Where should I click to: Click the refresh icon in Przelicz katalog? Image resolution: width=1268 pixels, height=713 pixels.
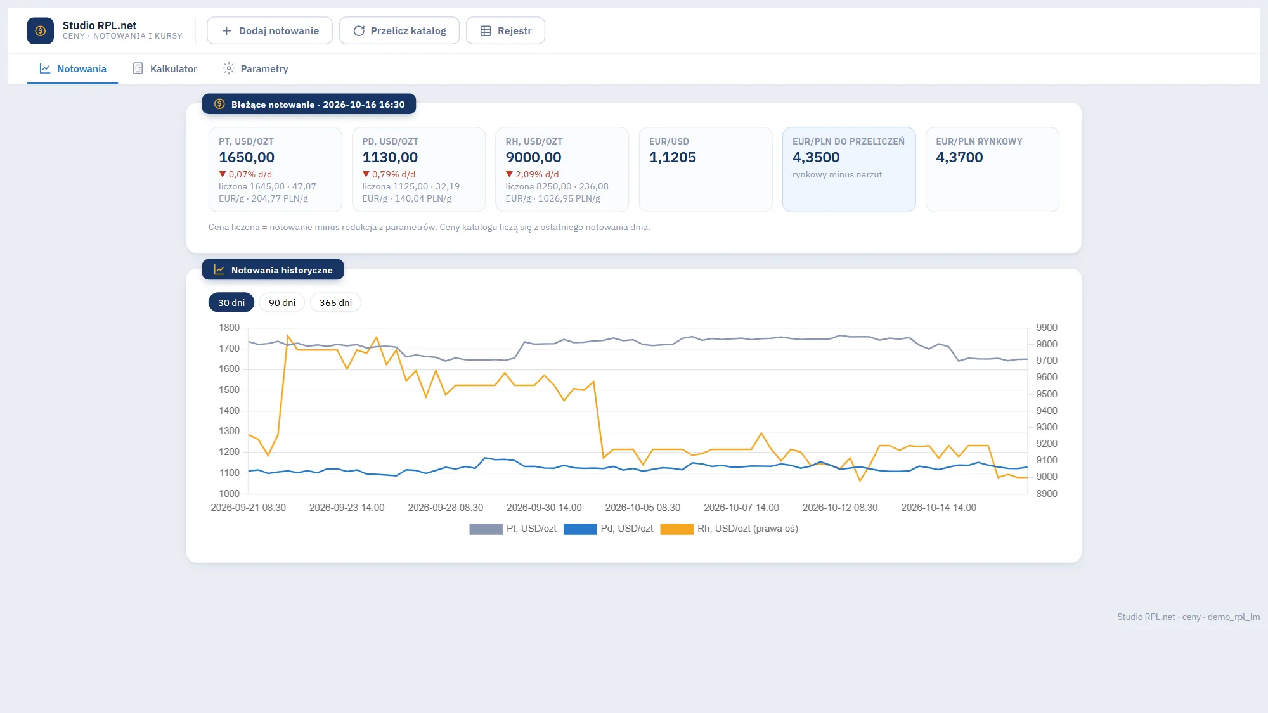pyautogui.click(x=359, y=30)
